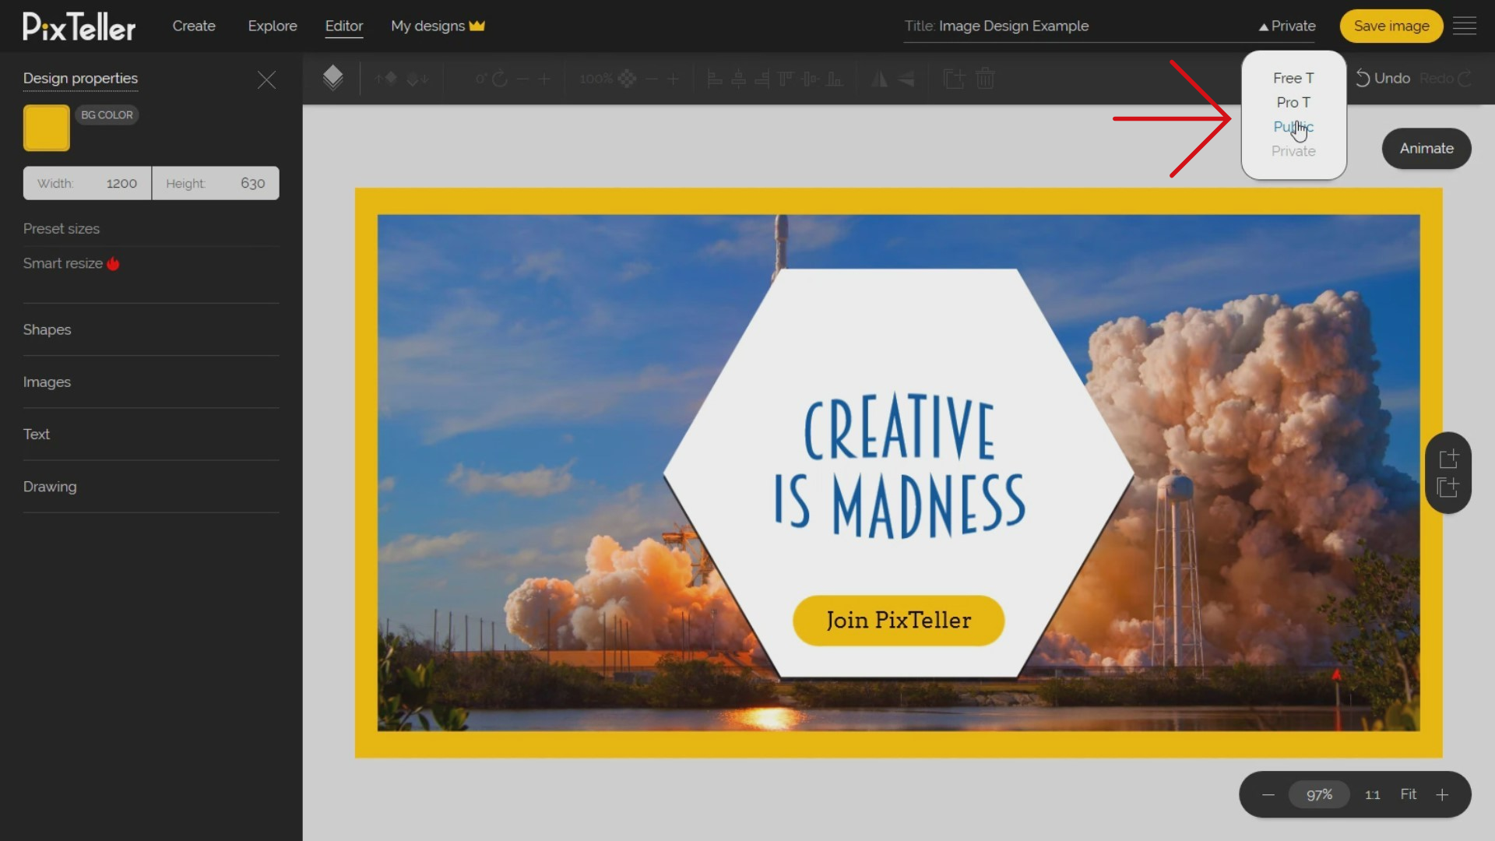
Task: Click the send layer backward icon
Action: coord(417,79)
